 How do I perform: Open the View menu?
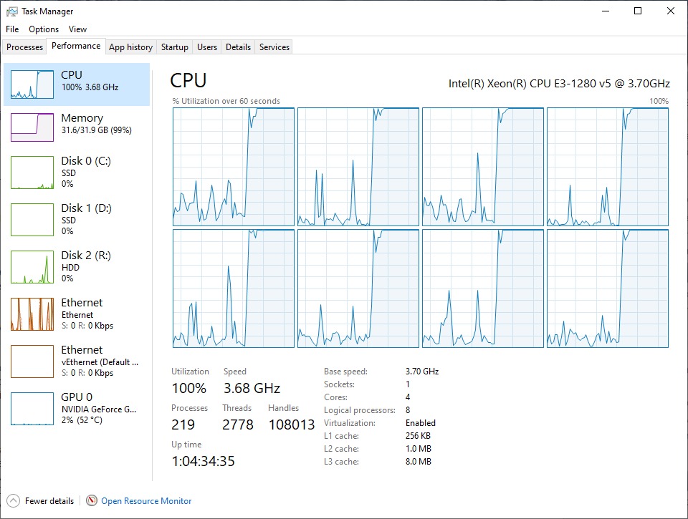(x=77, y=29)
